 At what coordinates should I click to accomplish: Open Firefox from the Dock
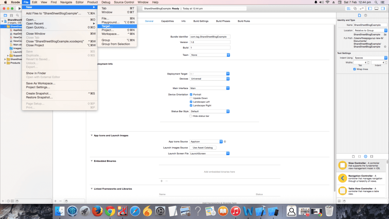click(97, 211)
